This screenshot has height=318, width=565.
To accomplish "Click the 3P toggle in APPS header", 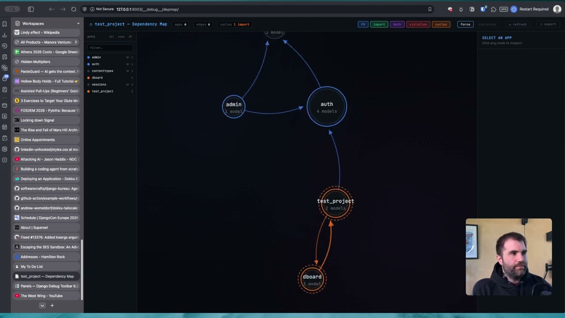I will [x=130, y=37].
